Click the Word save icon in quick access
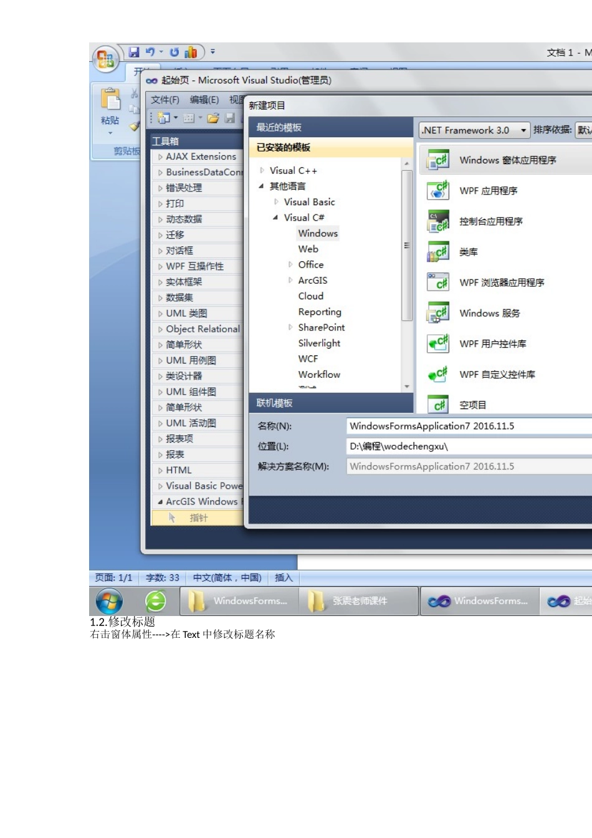Viewport: 592px width, 838px height. (134, 52)
